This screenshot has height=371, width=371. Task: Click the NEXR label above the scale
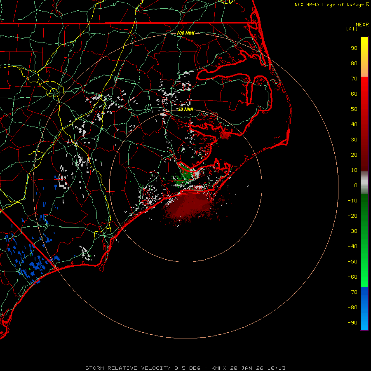coord(362,25)
